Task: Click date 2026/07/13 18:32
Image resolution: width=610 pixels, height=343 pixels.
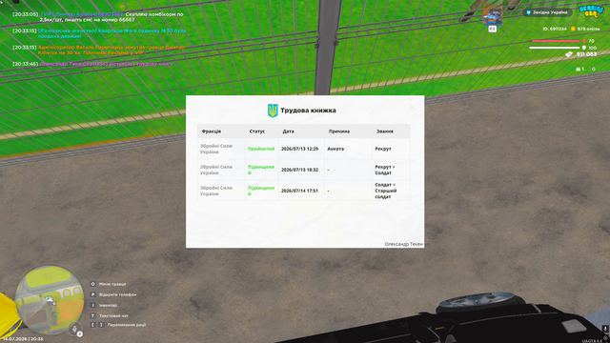Action: point(299,170)
